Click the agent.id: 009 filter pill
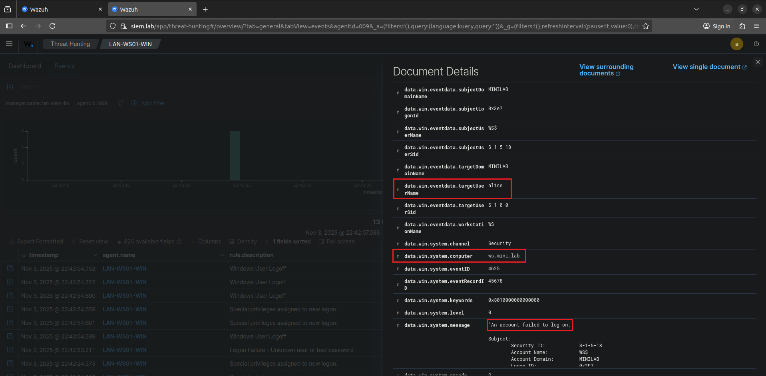The width and height of the screenshot is (766, 376). (x=92, y=103)
